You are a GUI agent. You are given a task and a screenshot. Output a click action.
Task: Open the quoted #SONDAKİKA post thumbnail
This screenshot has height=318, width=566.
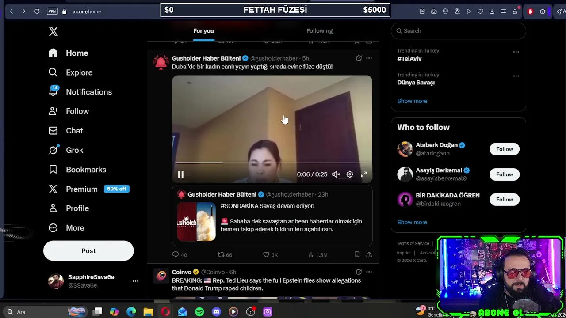pyautogui.click(x=196, y=222)
